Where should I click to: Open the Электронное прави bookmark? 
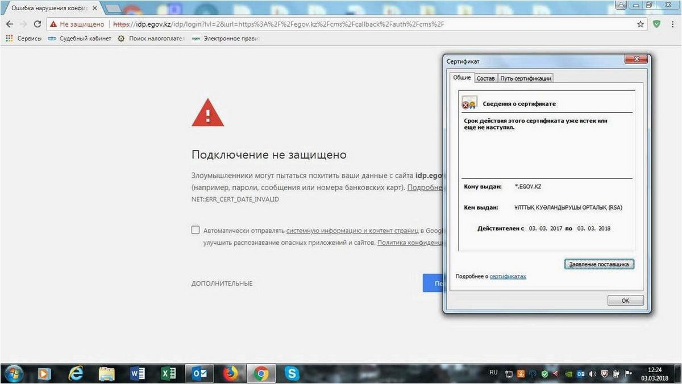pyautogui.click(x=226, y=39)
